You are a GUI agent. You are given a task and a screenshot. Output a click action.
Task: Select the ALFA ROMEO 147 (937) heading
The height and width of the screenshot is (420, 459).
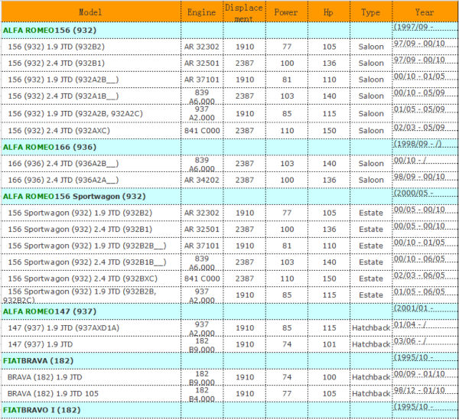[50, 311]
